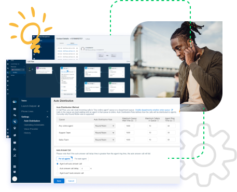Open Round Robin dropdown for Any online agent
Viewport: 237px width, 192px height.
pos(105,126)
